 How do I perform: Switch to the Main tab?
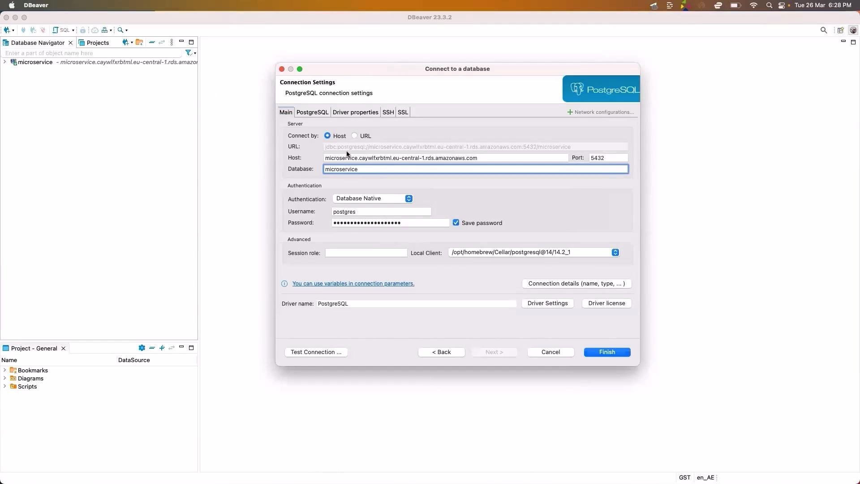pyautogui.click(x=286, y=112)
